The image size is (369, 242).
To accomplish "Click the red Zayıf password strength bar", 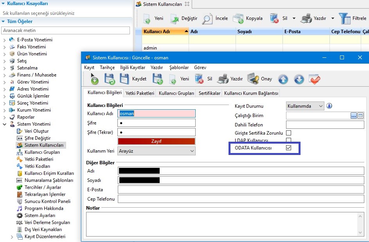I will pyautogui.click(x=157, y=141).
